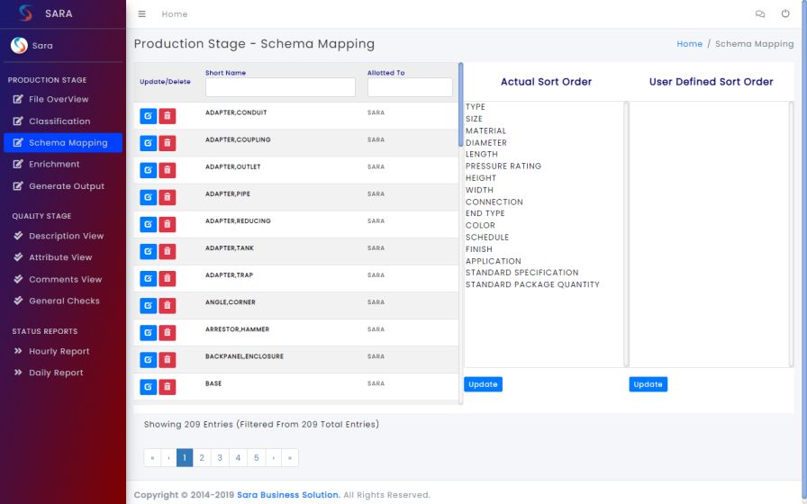Delete the ADAPTER,COUPLING row

[168, 143]
